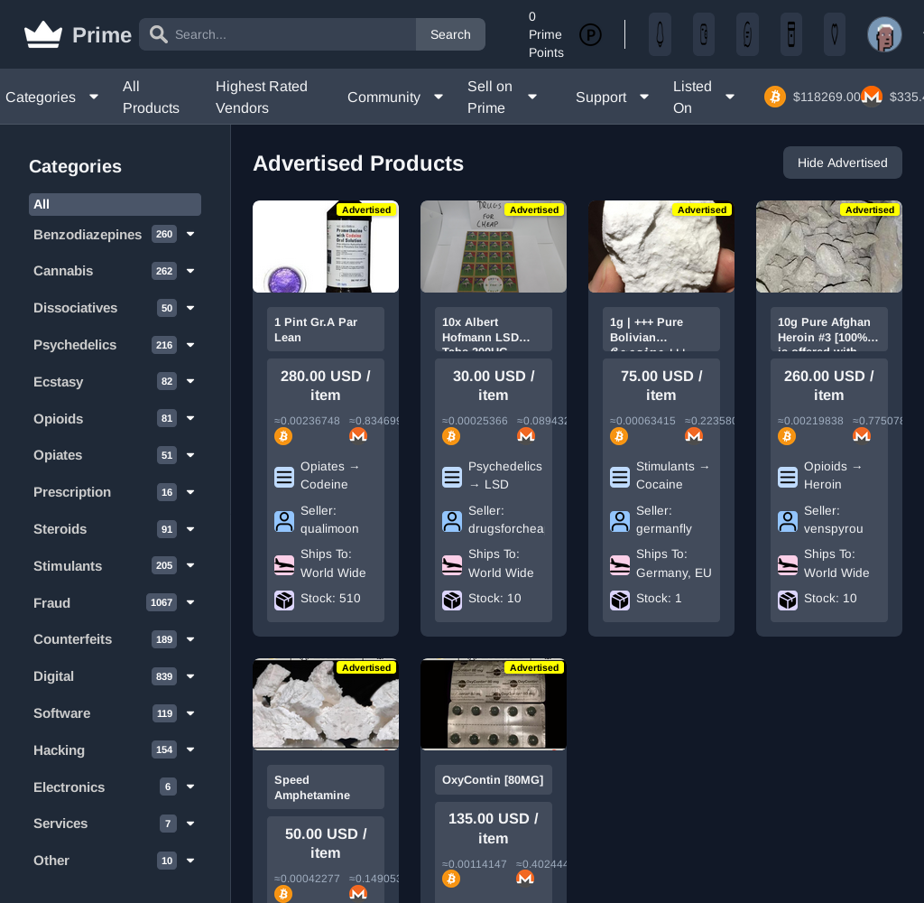
Task: Open the chat bubble icon in header
Action: coord(747,35)
